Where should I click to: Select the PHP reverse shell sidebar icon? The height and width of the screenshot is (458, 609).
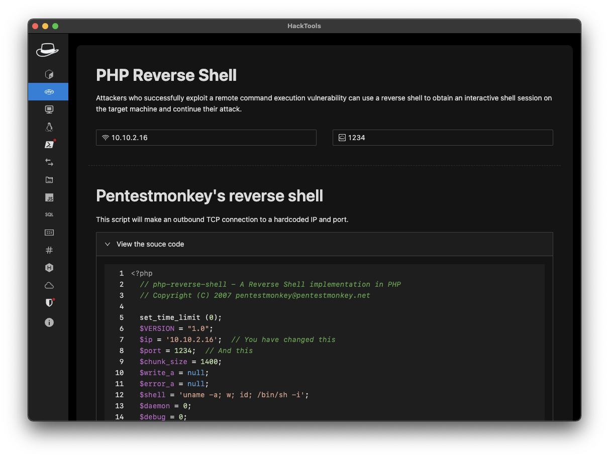click(49, 92)
